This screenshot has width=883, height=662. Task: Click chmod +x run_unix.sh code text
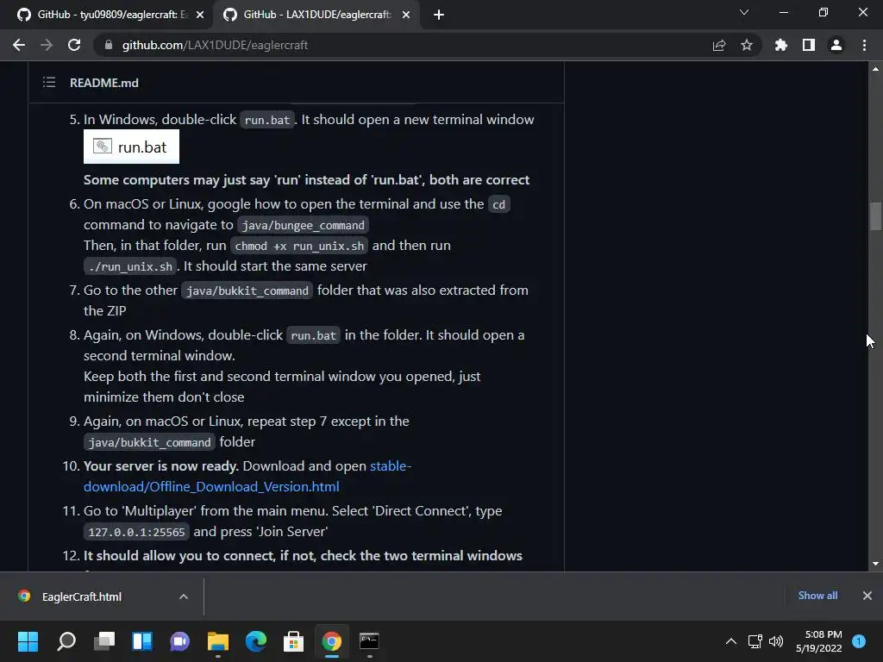point(299,246)
